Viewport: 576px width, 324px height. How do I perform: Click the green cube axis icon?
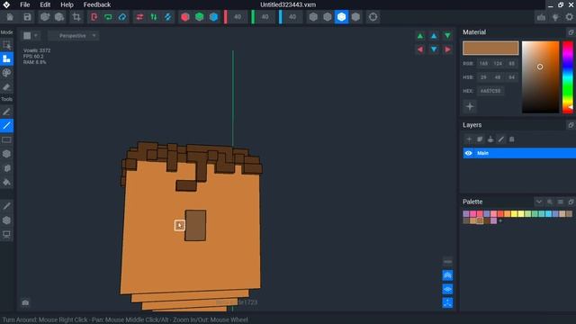coord(199,17)
